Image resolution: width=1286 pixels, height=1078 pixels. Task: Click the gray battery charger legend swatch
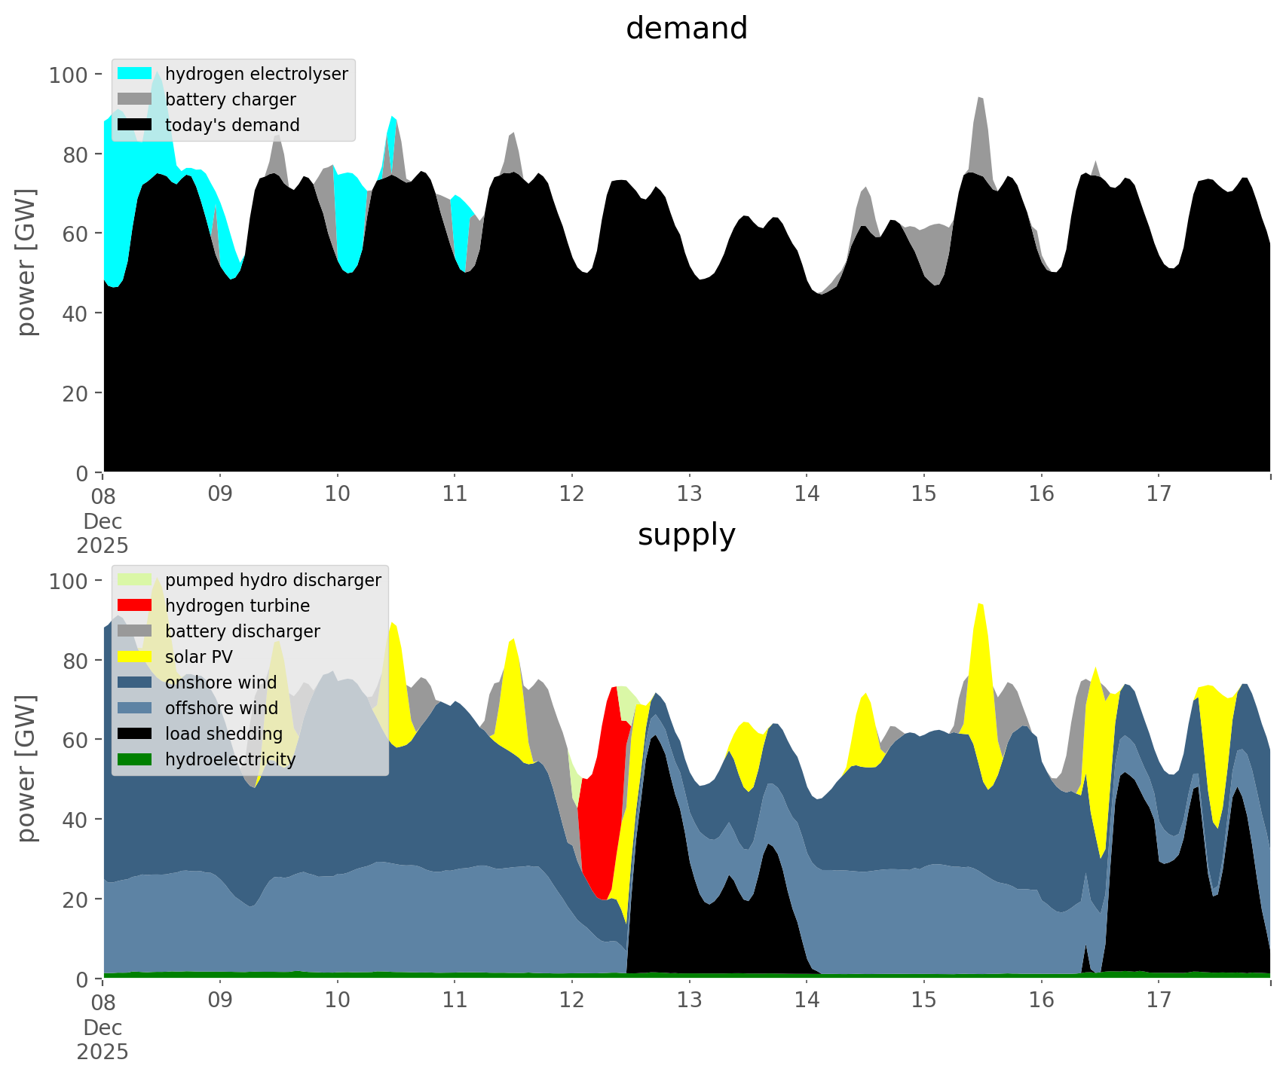pos(134,99)
